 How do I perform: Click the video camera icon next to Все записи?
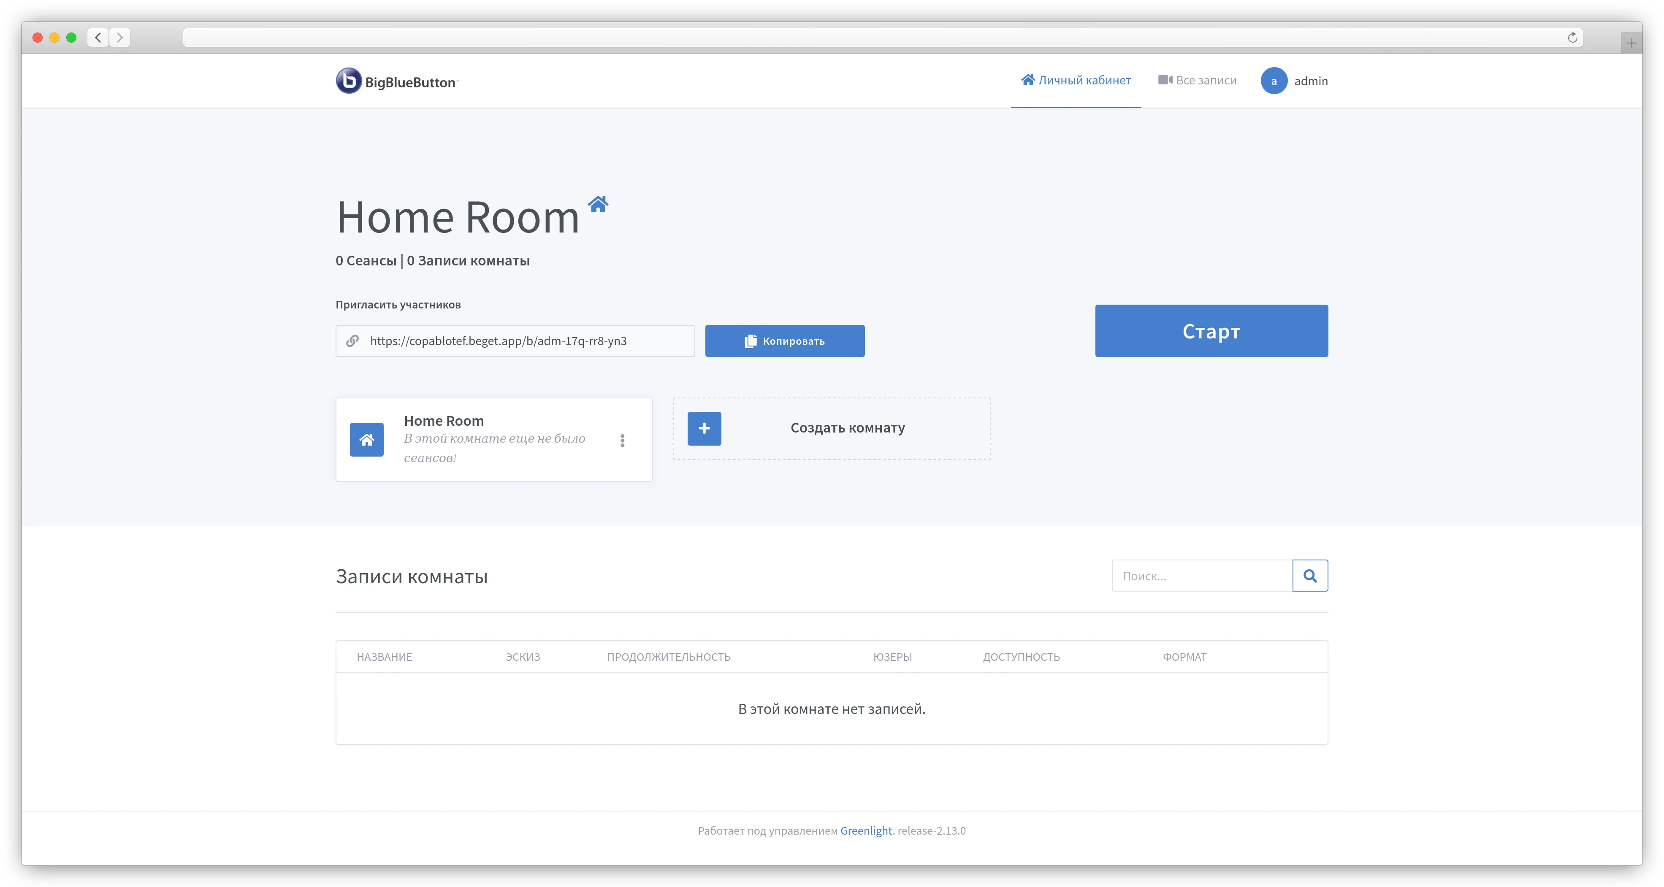point(1164,79)
